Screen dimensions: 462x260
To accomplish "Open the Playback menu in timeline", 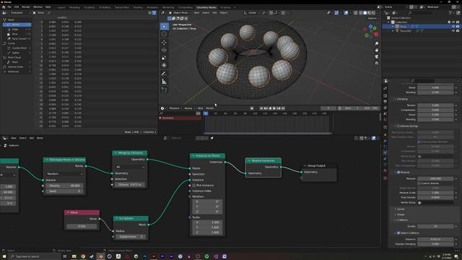I will (175, 108).
